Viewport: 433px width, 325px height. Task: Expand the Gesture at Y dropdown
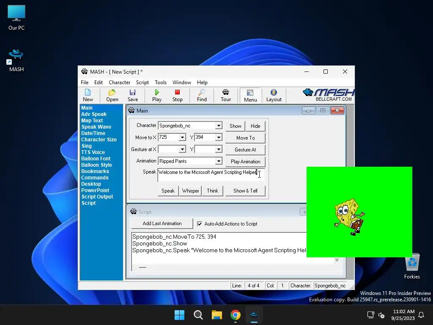click(x=219, y=149)
